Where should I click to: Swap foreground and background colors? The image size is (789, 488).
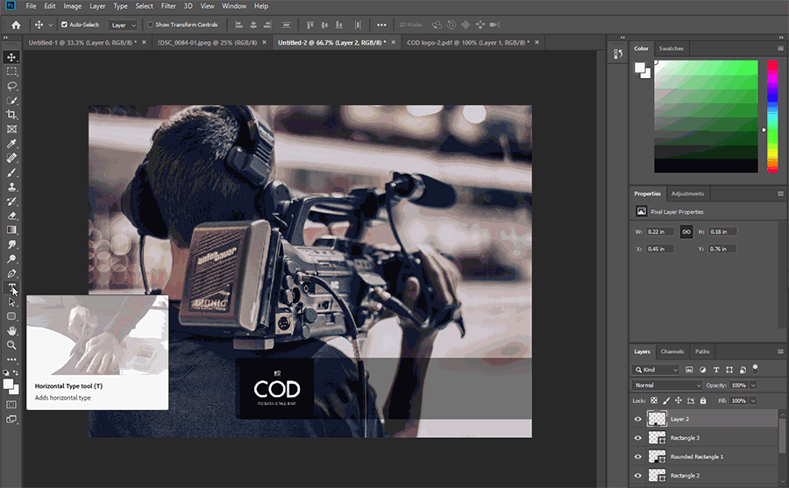tap(16, 373)
